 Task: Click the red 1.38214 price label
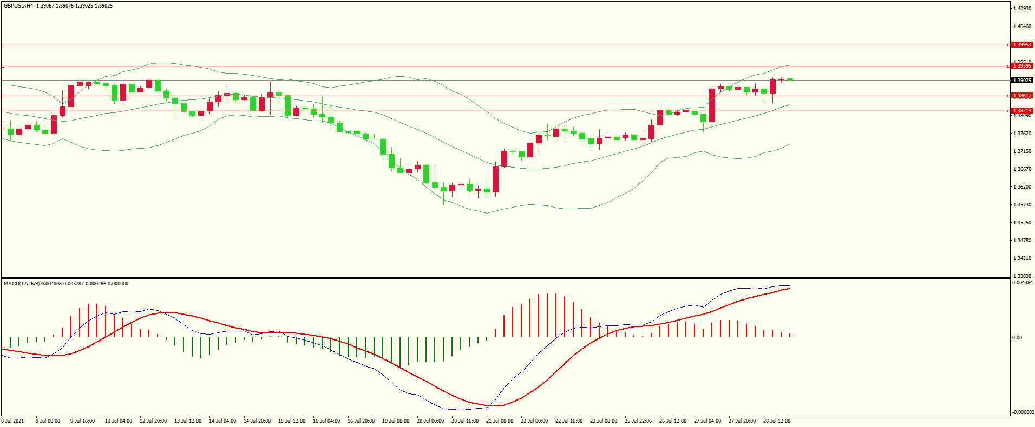coord(1022,111)
